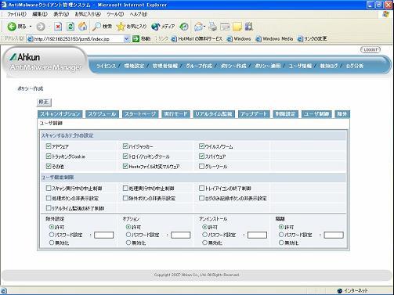
Task: Open the 編集 (Edit) menu
Action: [40, 14]
